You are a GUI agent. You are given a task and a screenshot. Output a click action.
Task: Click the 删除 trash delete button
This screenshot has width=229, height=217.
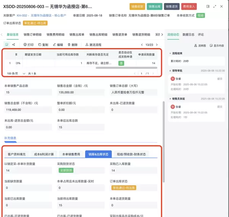[72, 45]
